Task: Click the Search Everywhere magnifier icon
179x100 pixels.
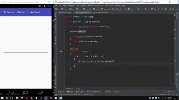Action: click(176, 9)
